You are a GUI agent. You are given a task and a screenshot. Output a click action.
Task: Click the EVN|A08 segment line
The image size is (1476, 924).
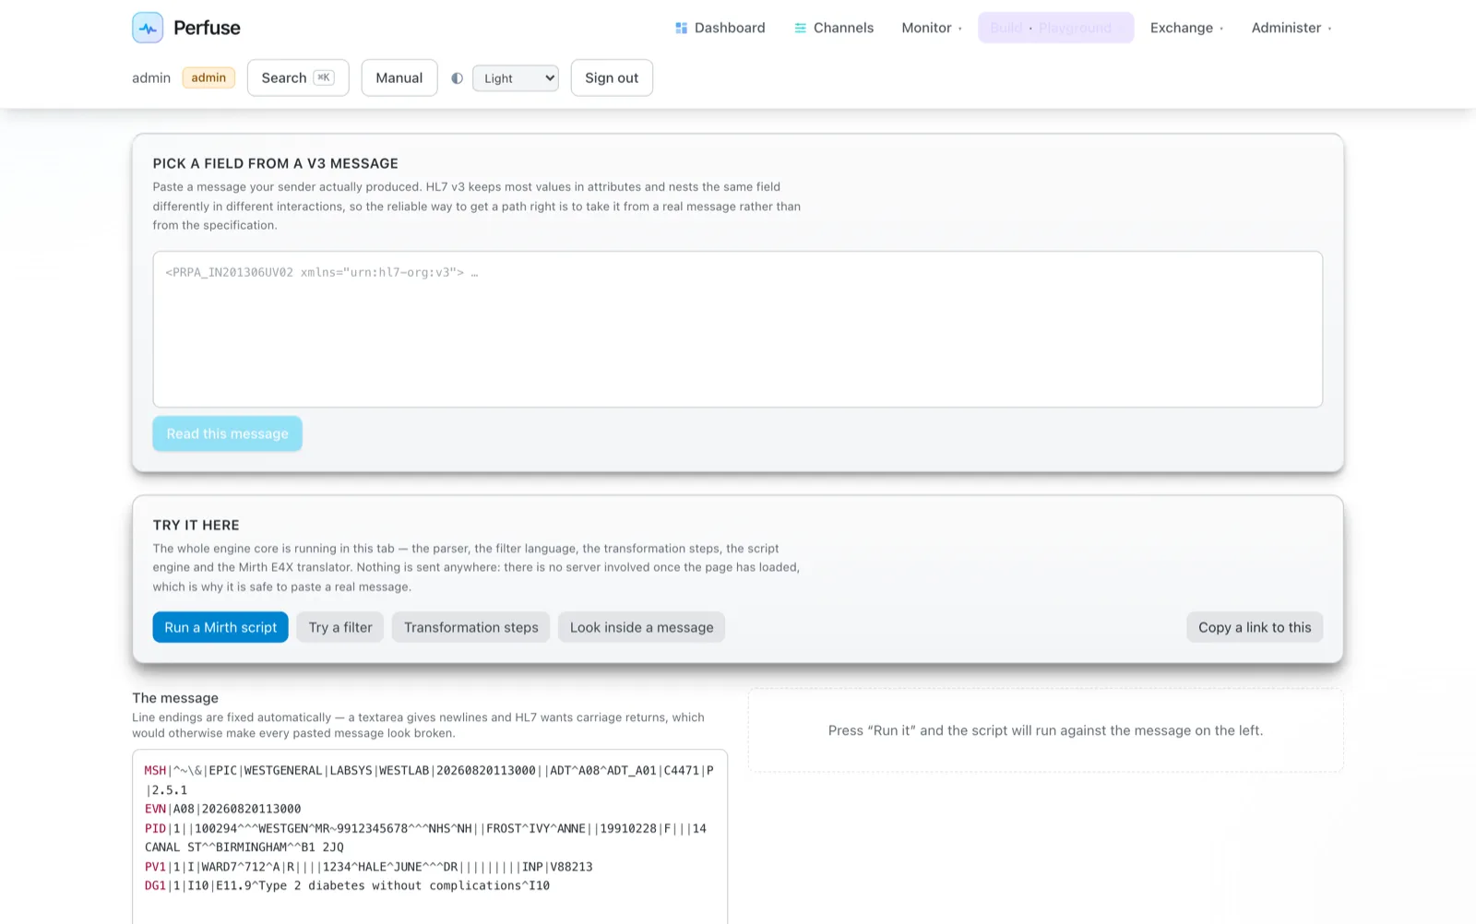click(222, 809)
